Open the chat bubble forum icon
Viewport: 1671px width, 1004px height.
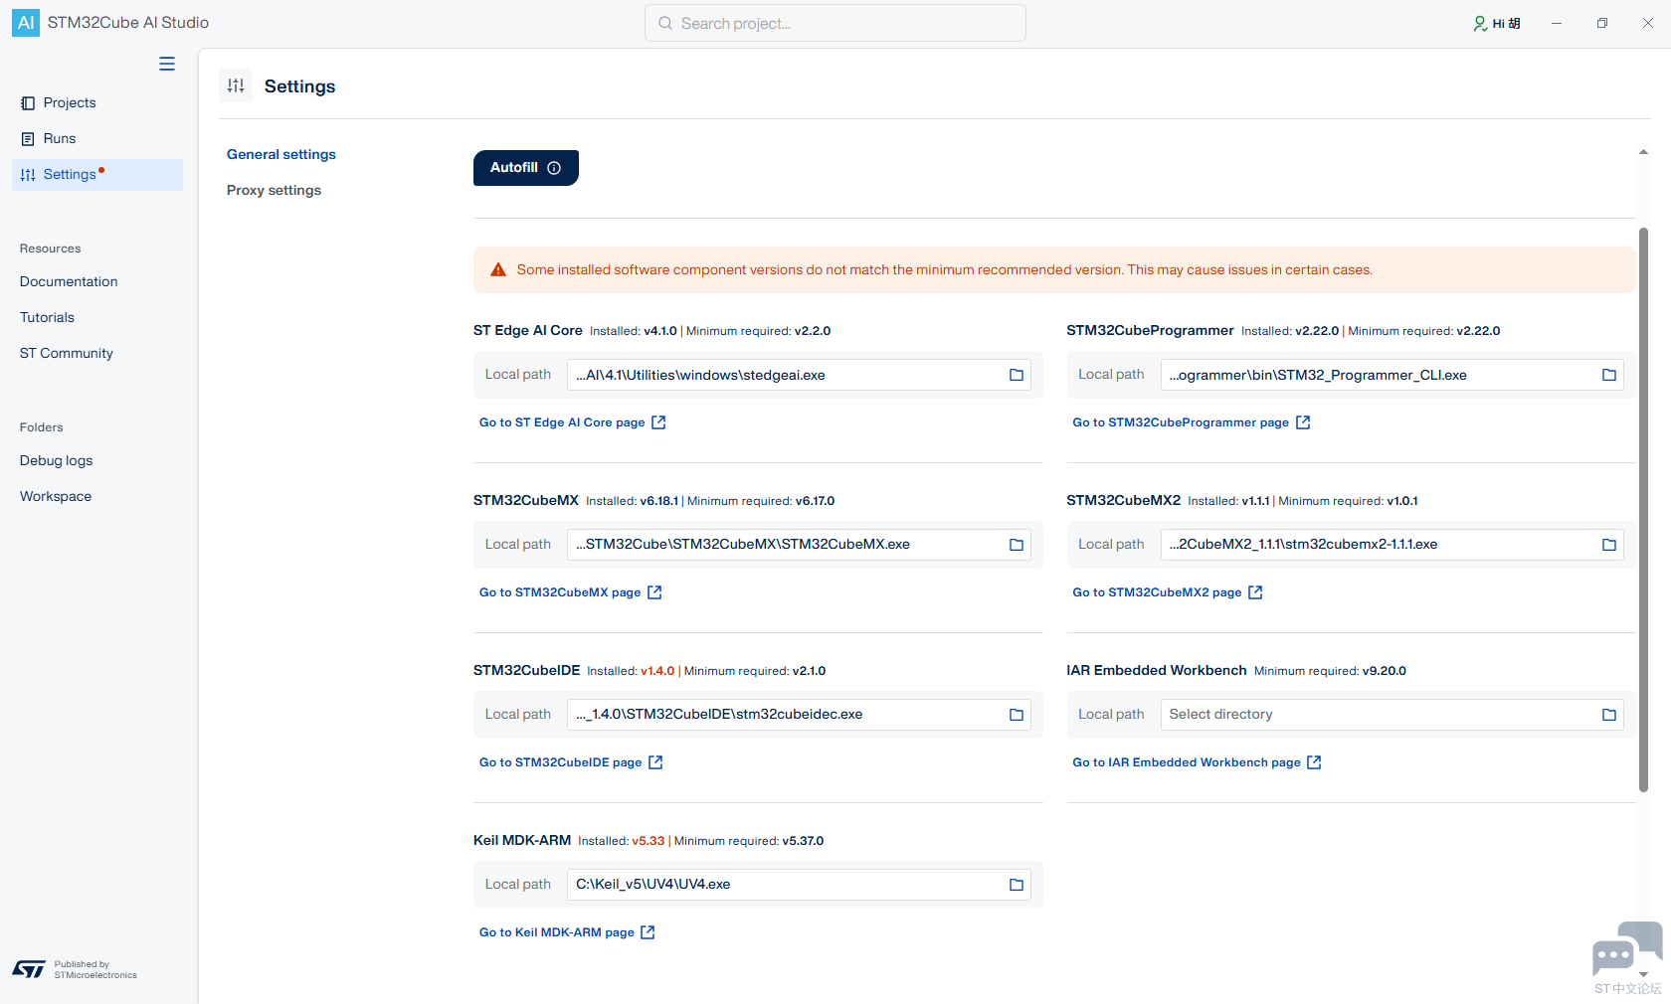click(1627, 949)
